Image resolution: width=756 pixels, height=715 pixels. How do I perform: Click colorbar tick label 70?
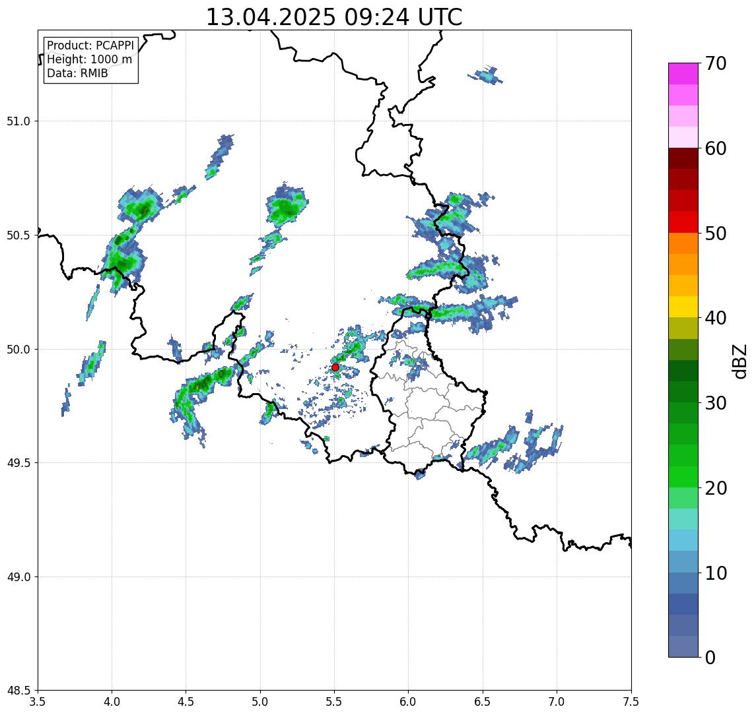tap(716, 63)
